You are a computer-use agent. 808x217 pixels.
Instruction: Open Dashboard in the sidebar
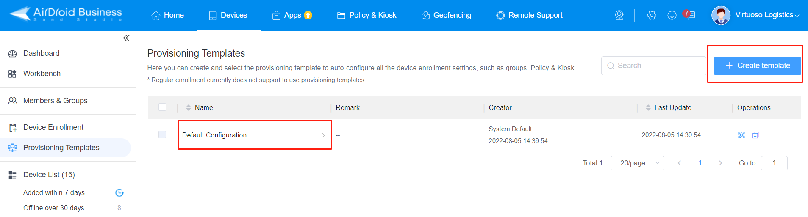pyautogui.click(x=41, y=53)
